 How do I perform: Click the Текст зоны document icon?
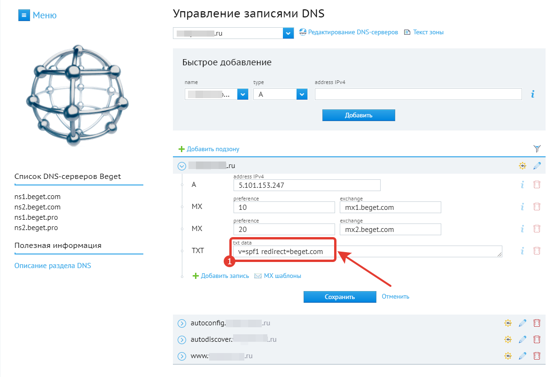coord(407,32)
